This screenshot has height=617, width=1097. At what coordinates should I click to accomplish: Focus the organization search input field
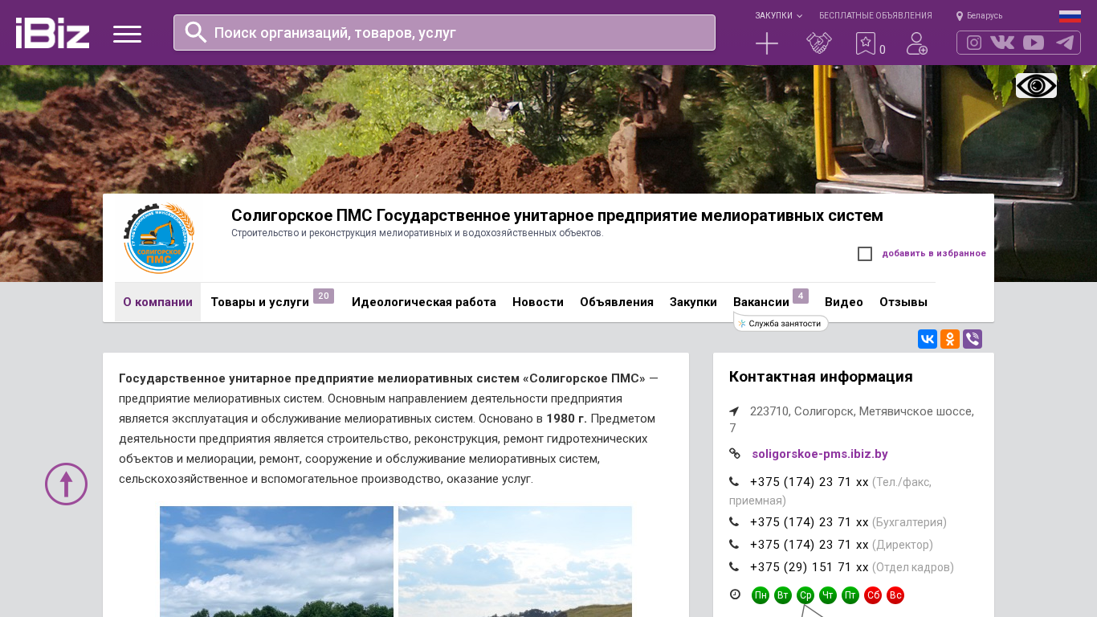[444, 33]
